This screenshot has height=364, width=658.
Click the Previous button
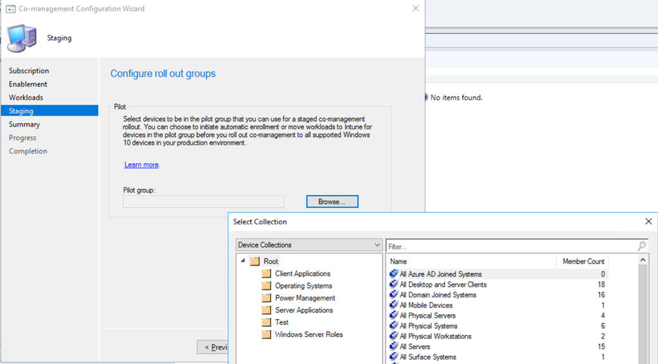click(x=213, y=347)
